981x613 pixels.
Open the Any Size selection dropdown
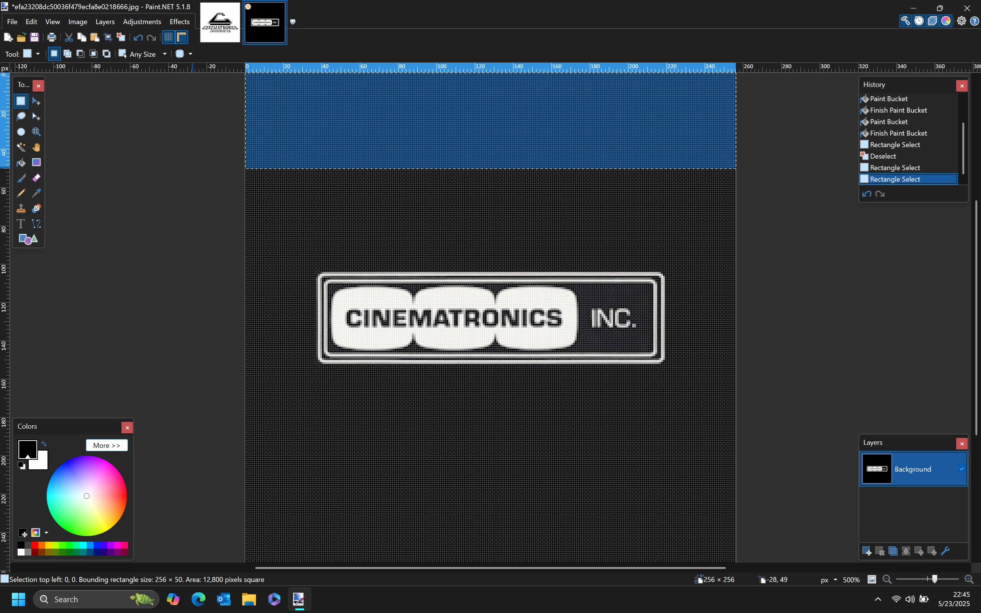[164, 54]
